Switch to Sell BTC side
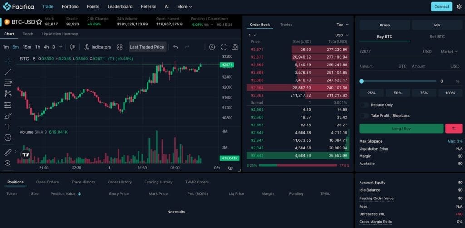This screenshot has width=465, height=228. tap(437, 37)
